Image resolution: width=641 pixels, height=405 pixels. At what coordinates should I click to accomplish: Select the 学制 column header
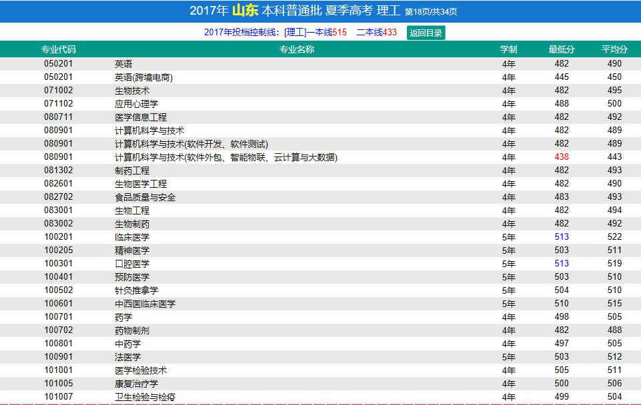tap(508, 49)
